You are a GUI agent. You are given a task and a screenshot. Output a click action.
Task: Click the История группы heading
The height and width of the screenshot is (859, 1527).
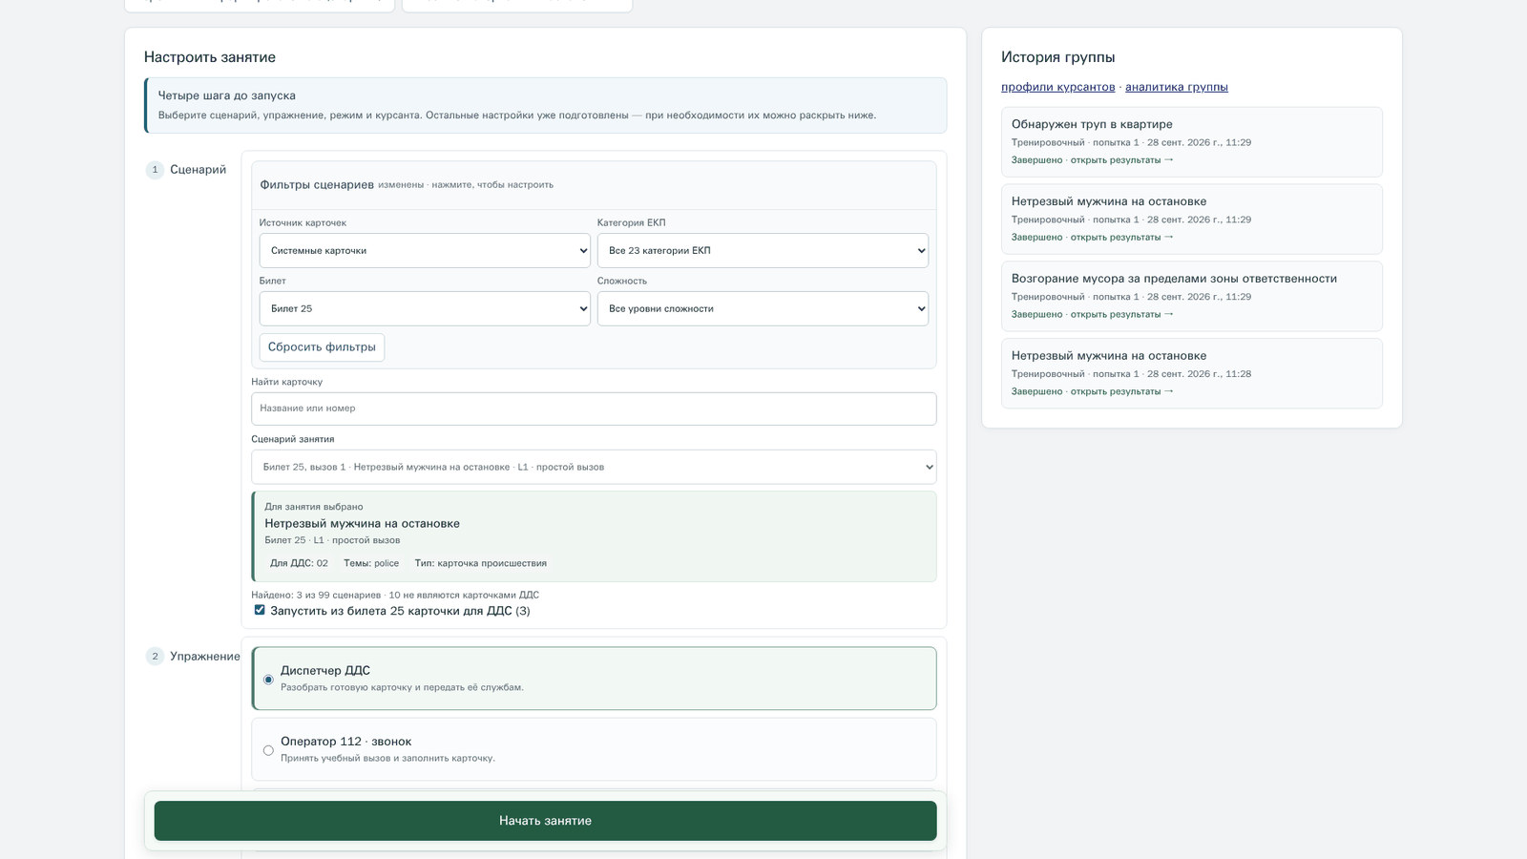tap(1057, 57)
